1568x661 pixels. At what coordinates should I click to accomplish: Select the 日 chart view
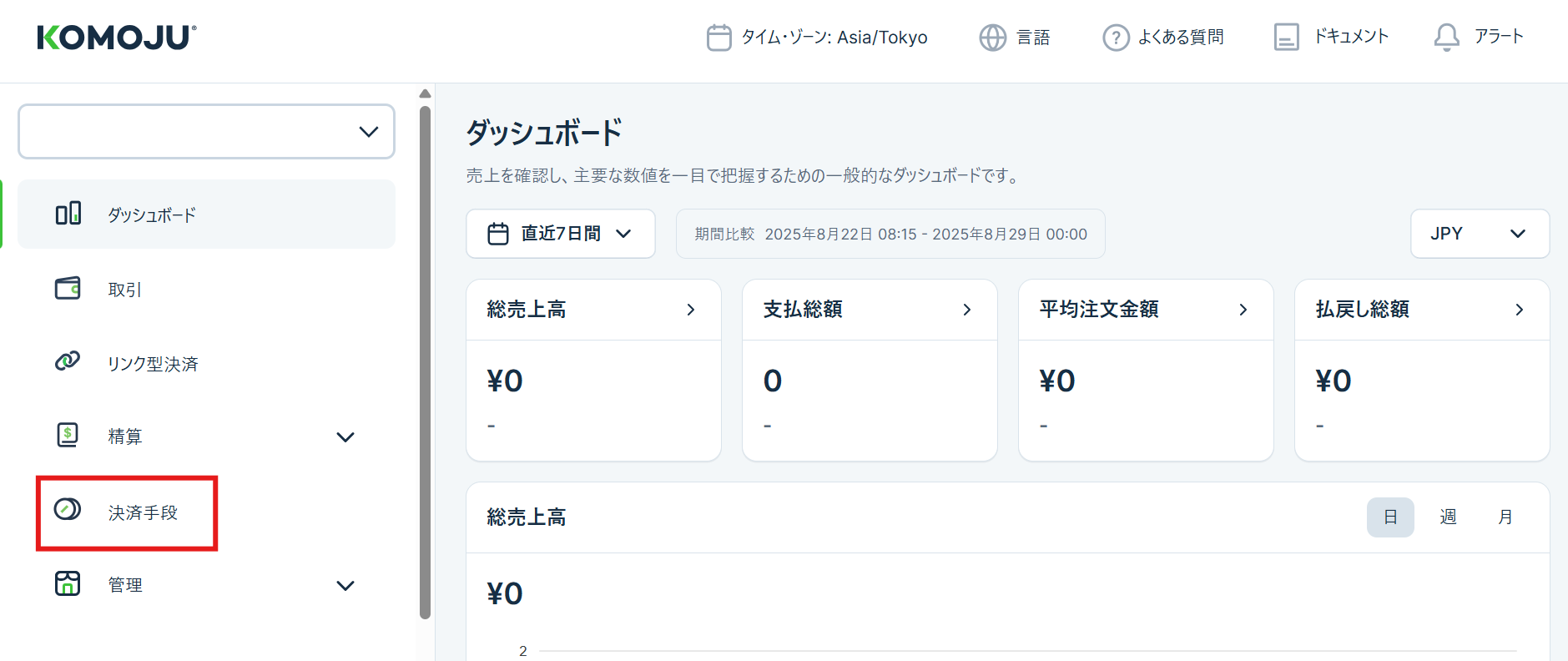1390,517
